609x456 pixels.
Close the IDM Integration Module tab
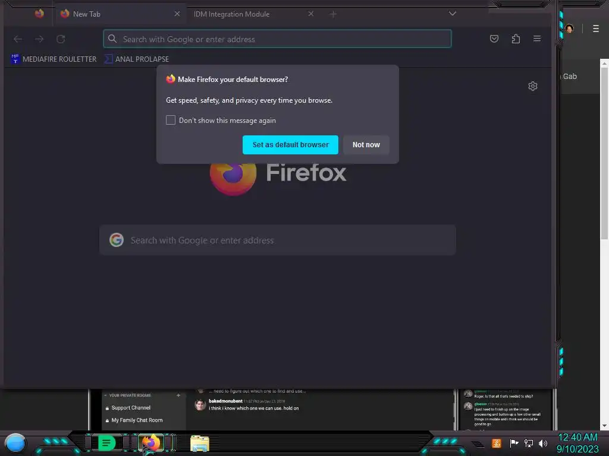click(310, 14)
